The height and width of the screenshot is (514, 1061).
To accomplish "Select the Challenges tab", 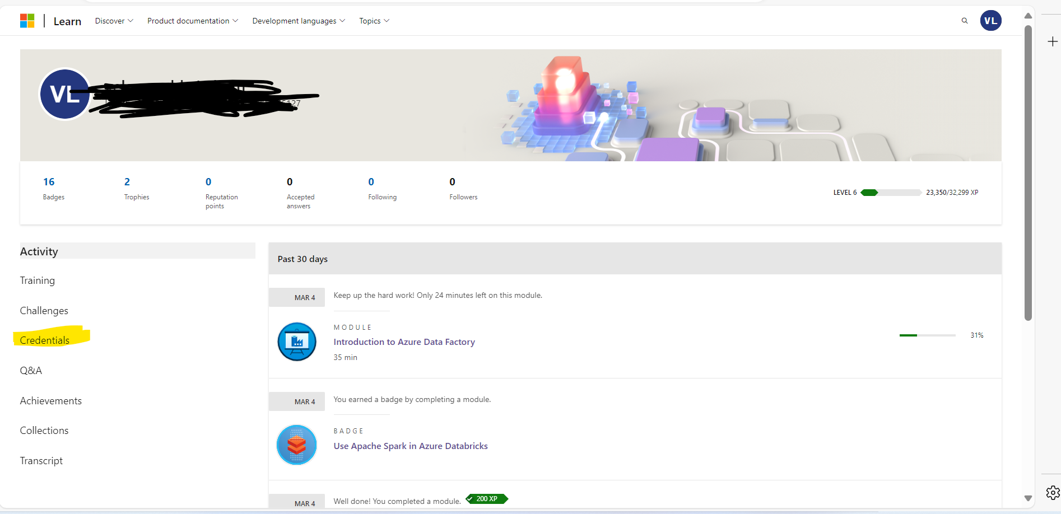I will tap(44, 311).
